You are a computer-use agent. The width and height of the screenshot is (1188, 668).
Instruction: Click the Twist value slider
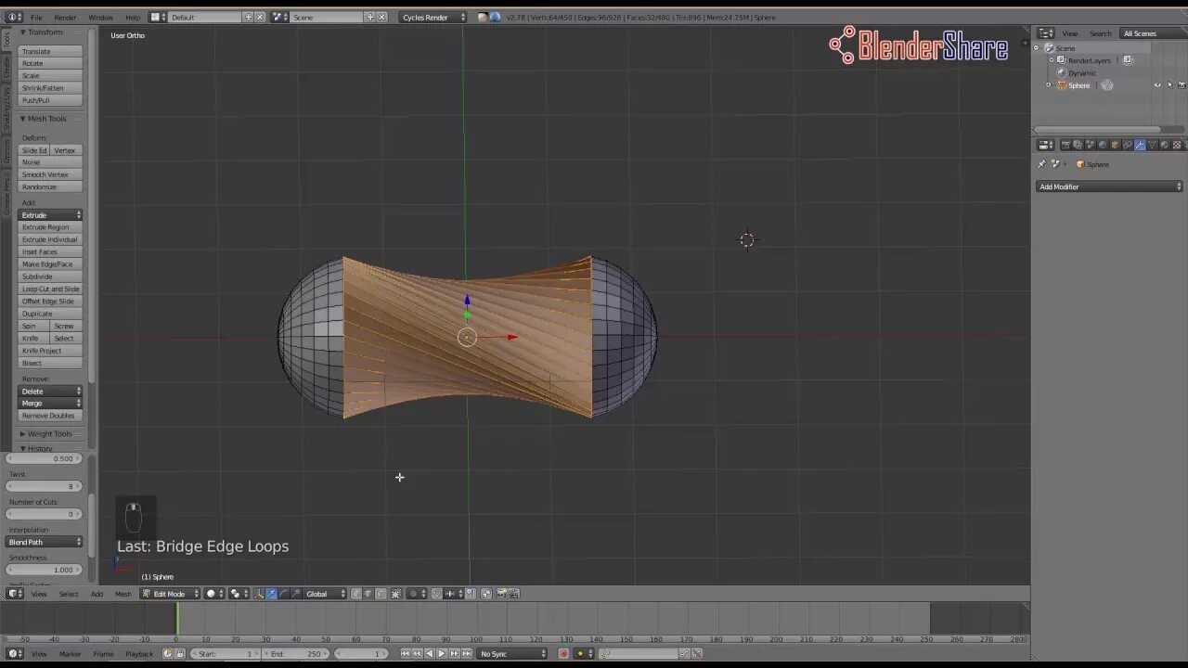click(45, 486)
